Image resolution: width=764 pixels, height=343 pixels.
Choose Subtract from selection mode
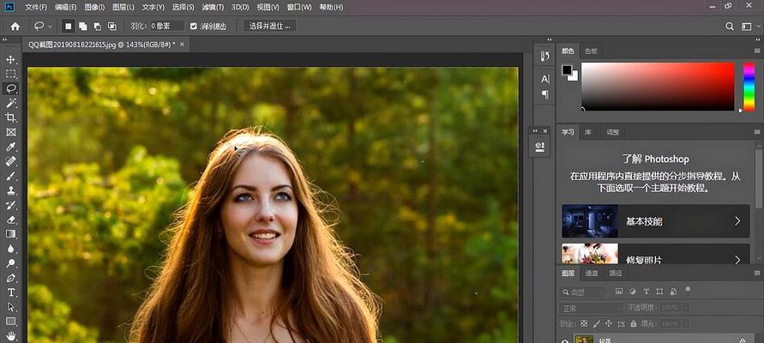[98, 27]
